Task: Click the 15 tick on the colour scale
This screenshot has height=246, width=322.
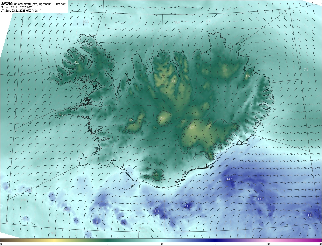Action: pos(215,244)
